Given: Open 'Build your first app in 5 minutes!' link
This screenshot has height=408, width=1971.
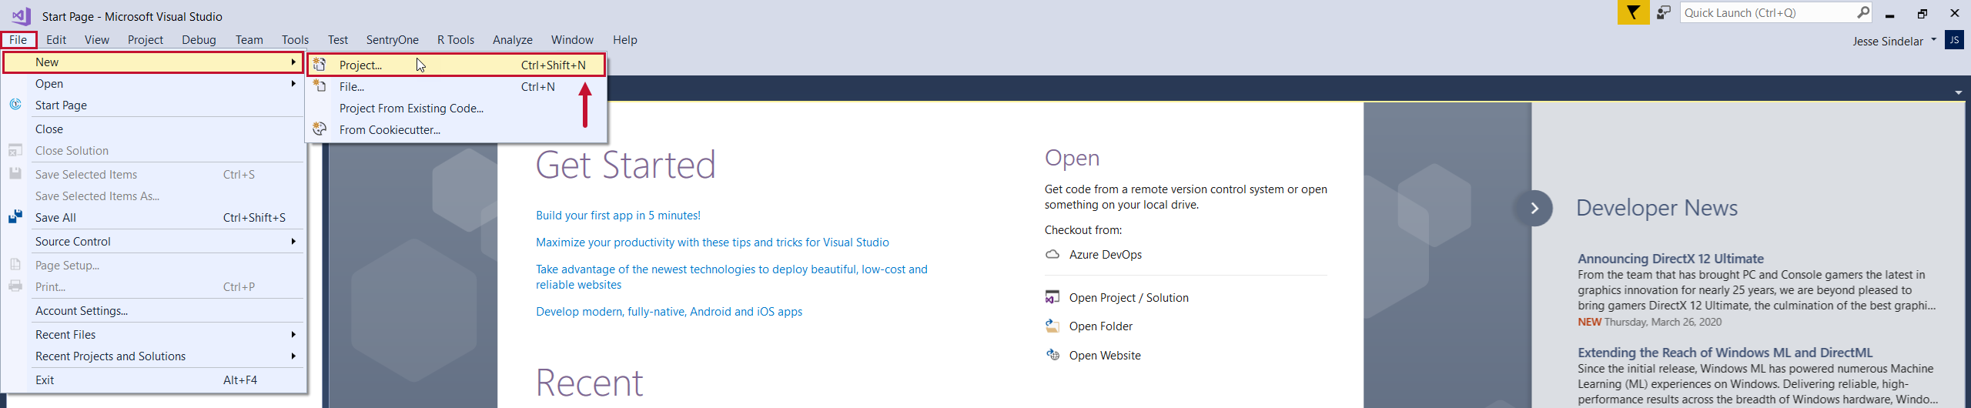Looking at the screenshot, I should point(617,216).
